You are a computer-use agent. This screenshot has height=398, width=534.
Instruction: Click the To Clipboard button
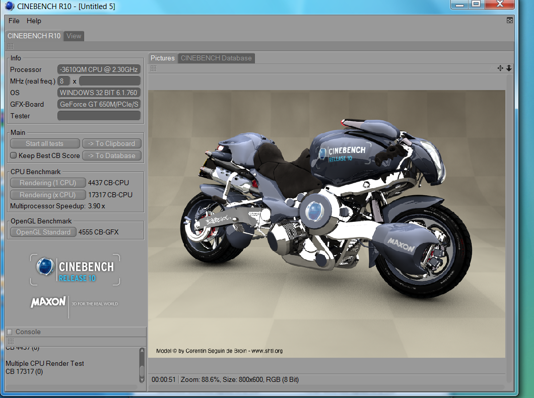click(112, 143)
